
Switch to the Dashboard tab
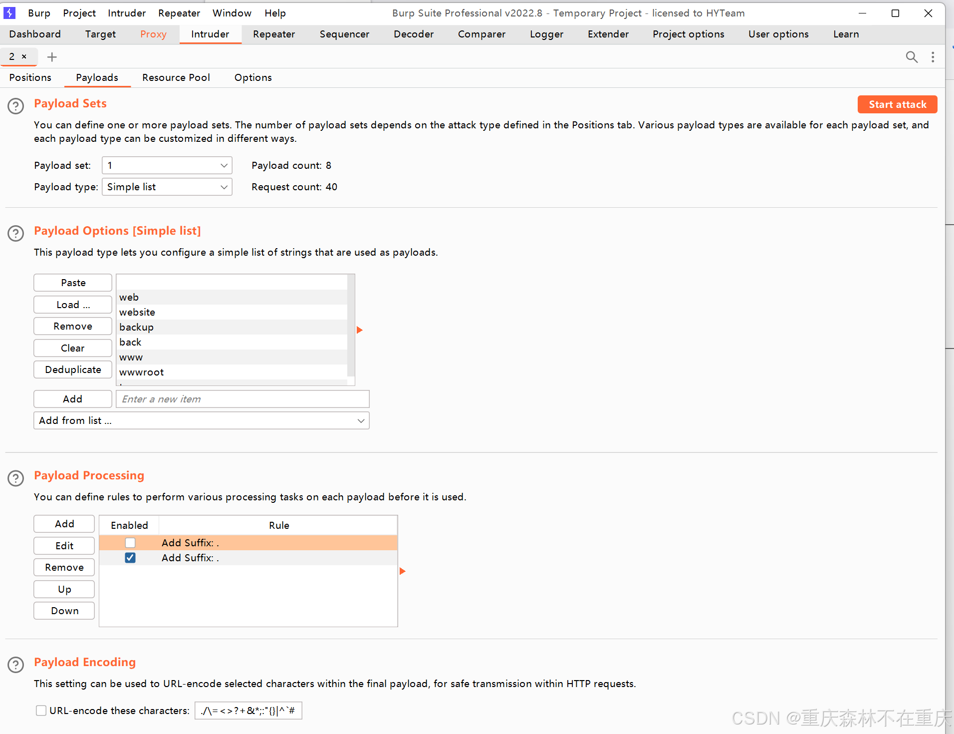coord(35,34)
